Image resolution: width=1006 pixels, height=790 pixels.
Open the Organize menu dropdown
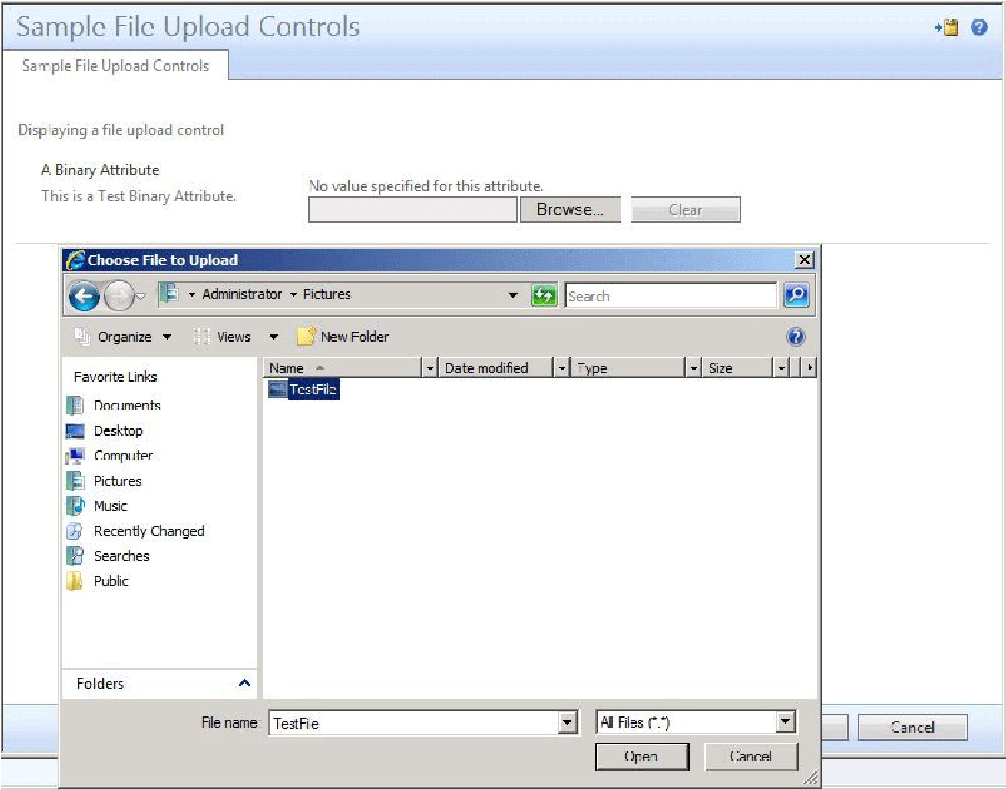click(x=127, y=336)
